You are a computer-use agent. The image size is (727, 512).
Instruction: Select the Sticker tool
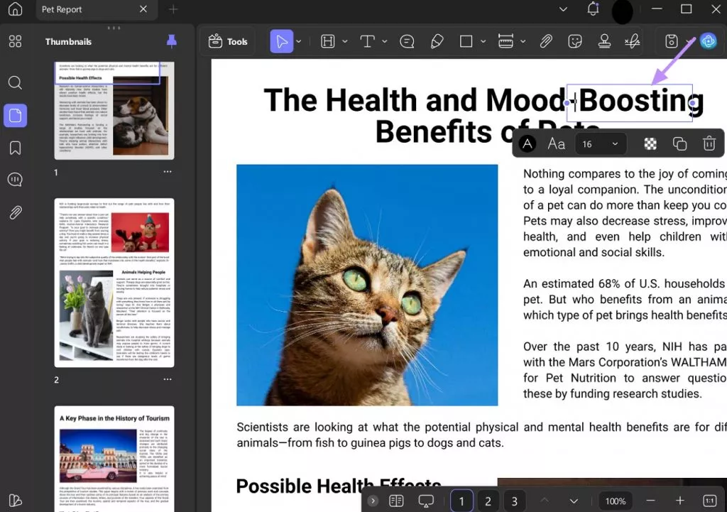(575, 41)
